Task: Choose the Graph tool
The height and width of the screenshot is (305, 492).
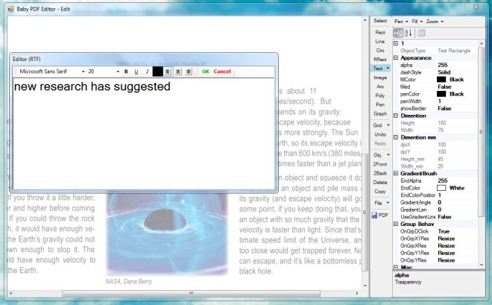Action: point(380,113)
